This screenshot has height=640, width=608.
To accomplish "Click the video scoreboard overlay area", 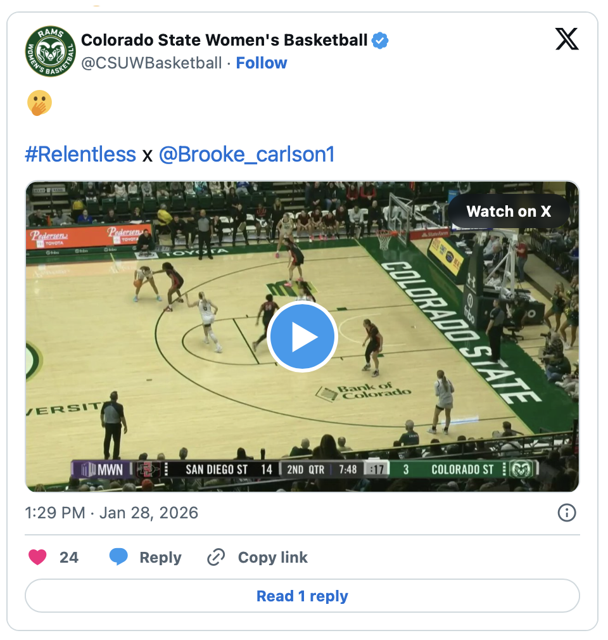I will click(x=304, y=470).
